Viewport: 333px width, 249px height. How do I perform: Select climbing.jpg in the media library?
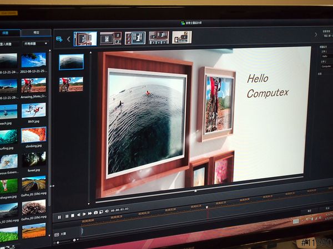tap(34, 134)
